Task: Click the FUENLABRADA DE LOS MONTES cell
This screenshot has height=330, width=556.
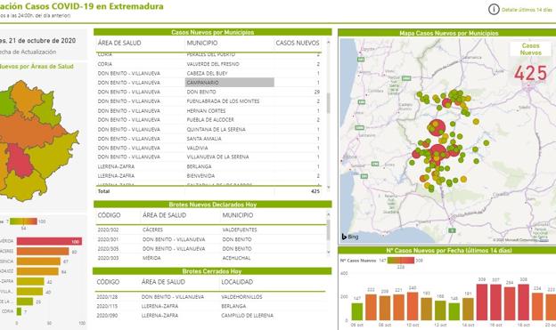Action: click(x=223, y=101)
